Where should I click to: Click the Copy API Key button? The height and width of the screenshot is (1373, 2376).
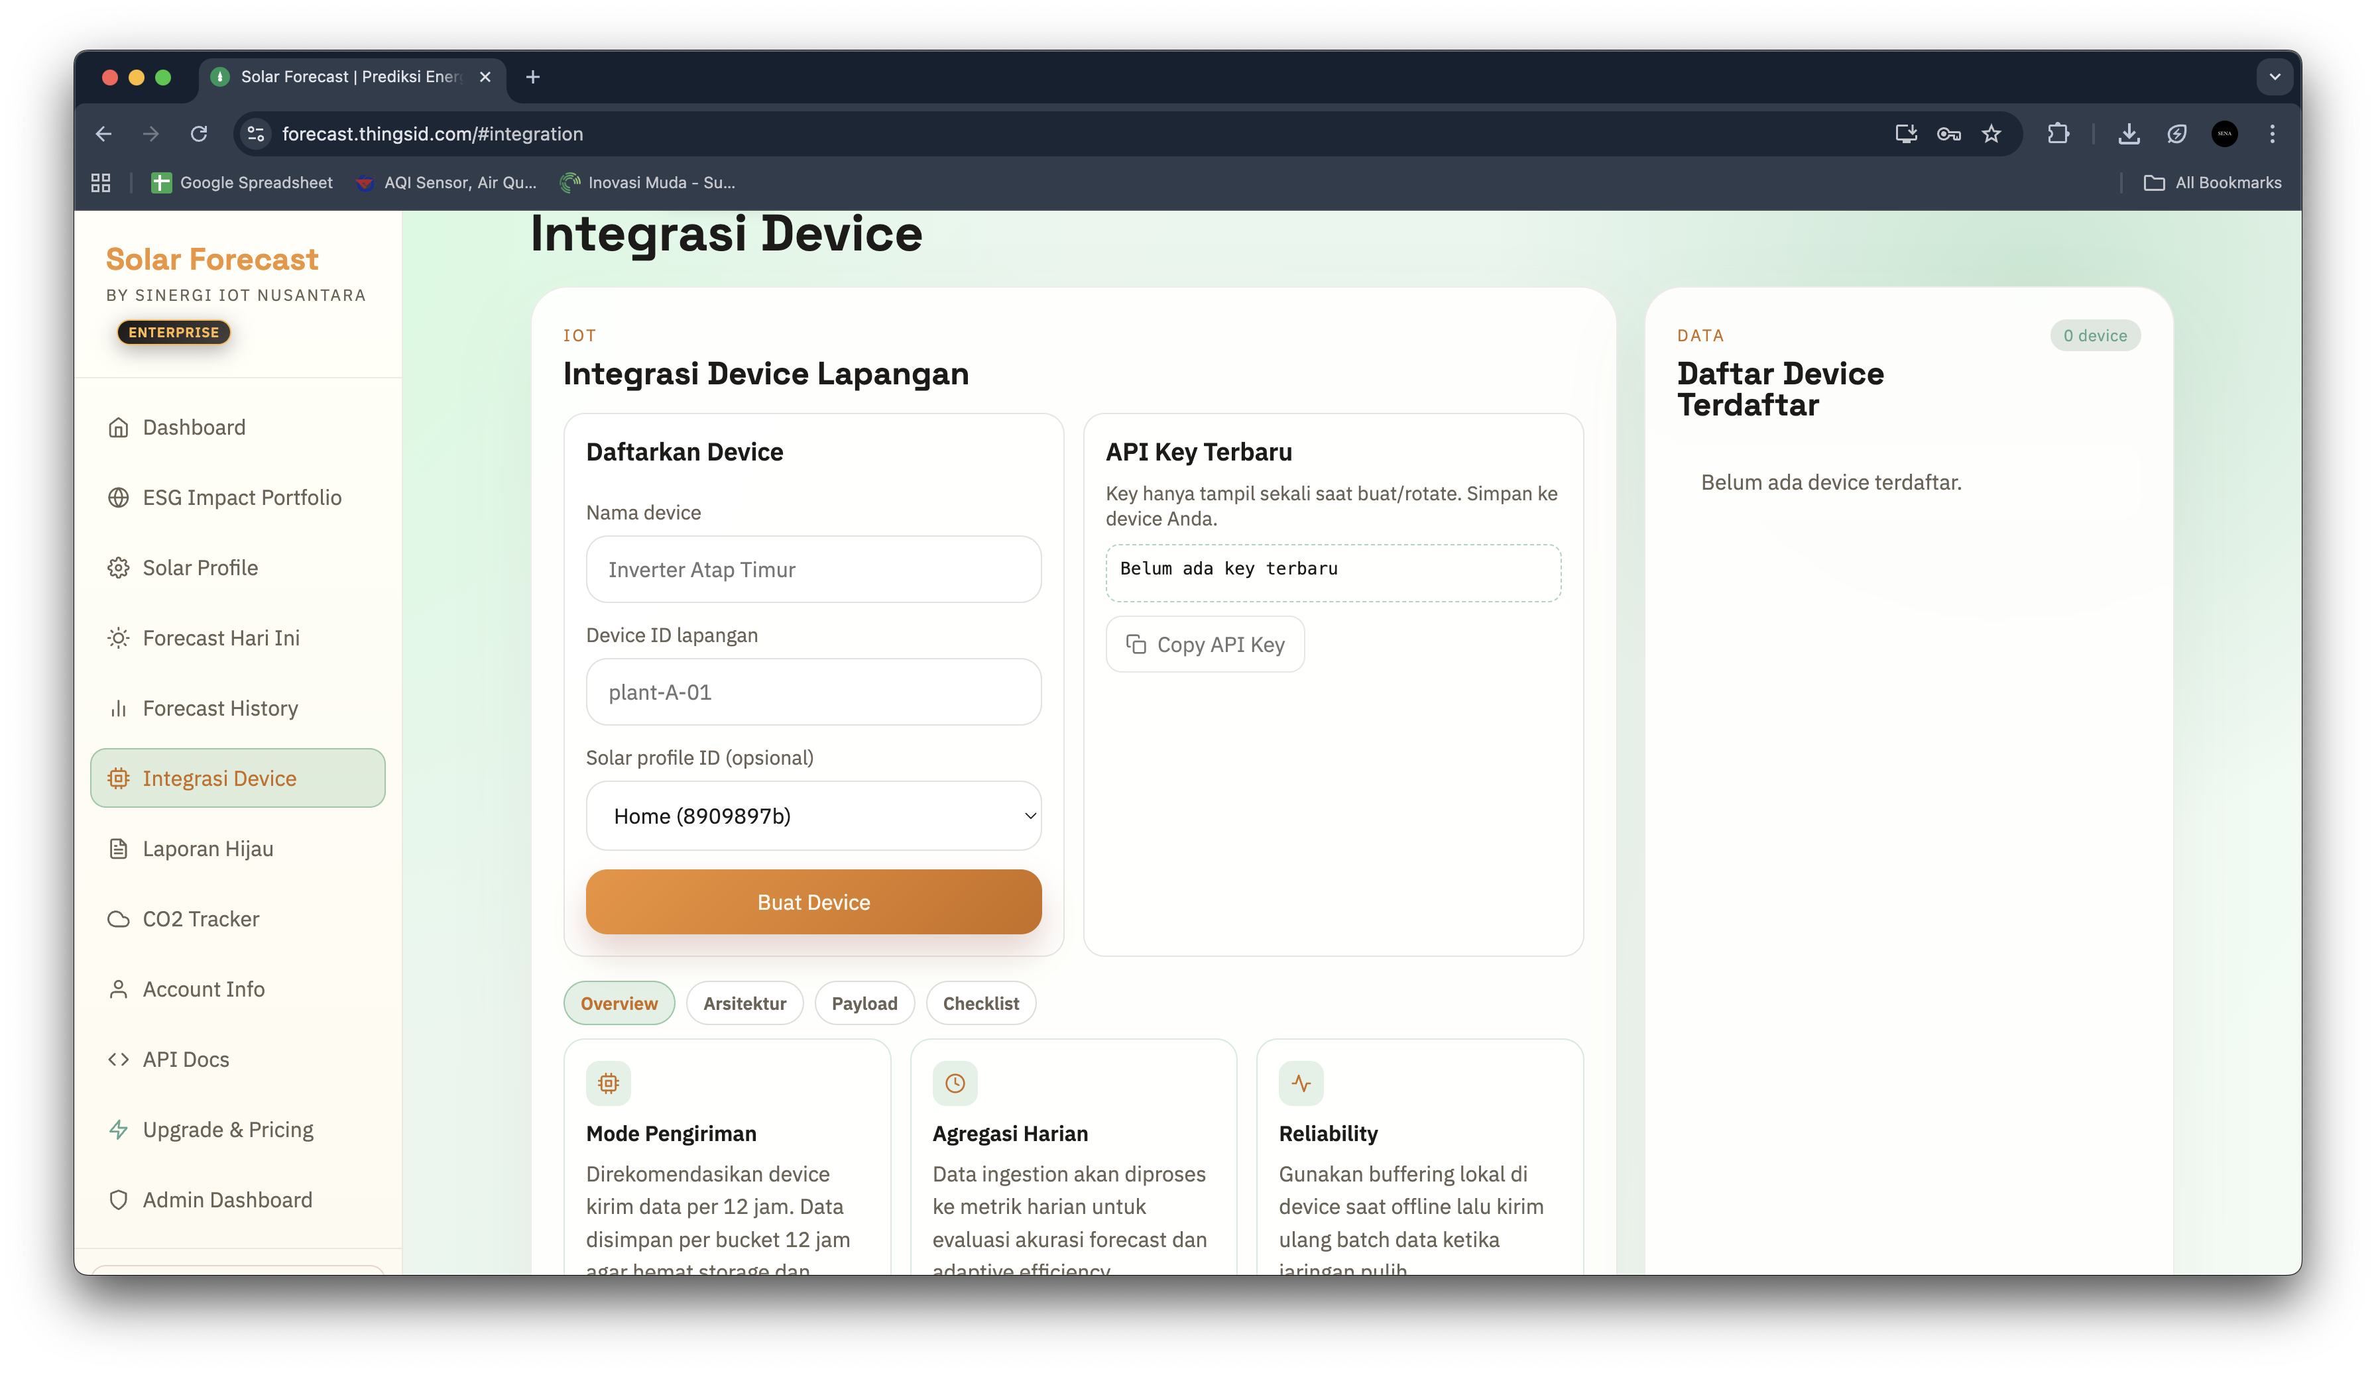tap(1204, 645)
